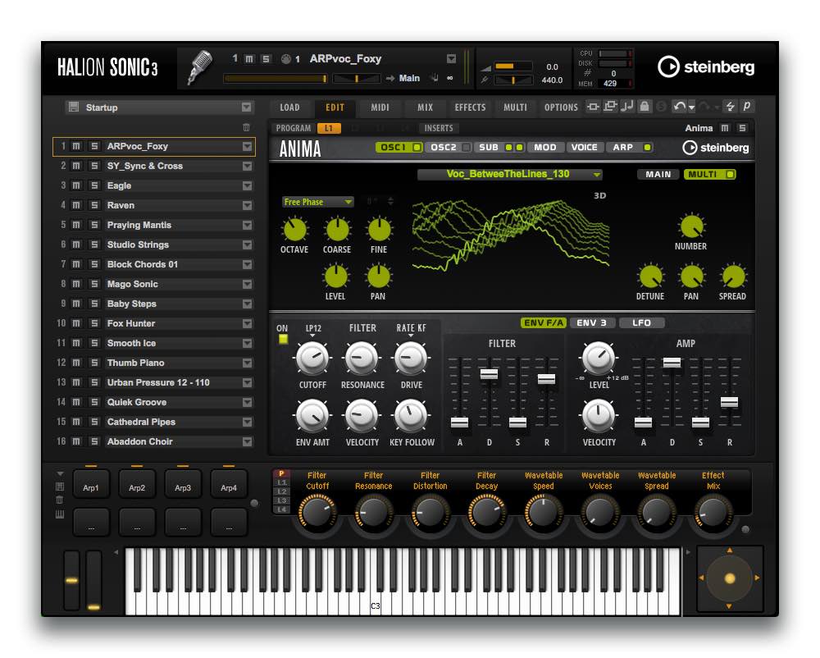The height and width of the screenshot is (658, 820).
Task: Click the down arrow of the sphere control
Action: (730, 605)
